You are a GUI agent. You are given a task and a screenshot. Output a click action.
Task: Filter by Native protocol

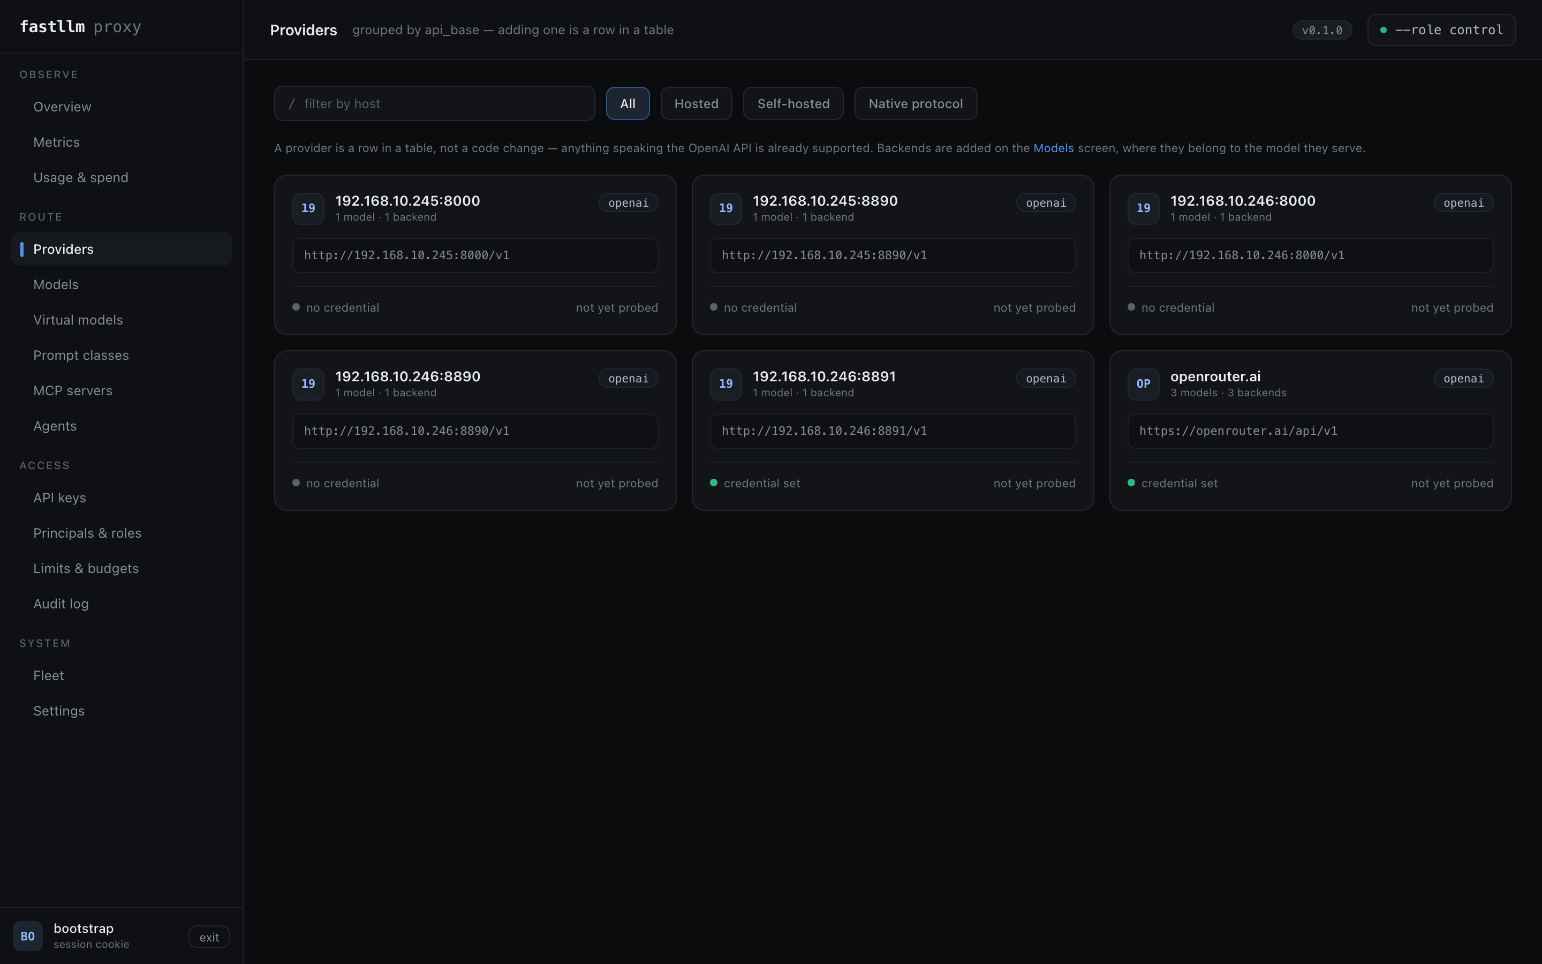[916, 103]
